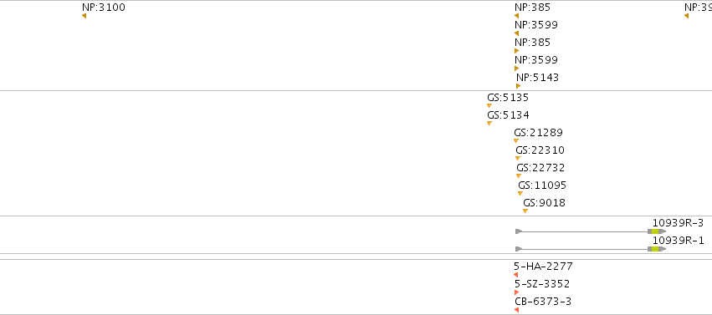Click the 10939R-3 transcript label

point(678,223)
